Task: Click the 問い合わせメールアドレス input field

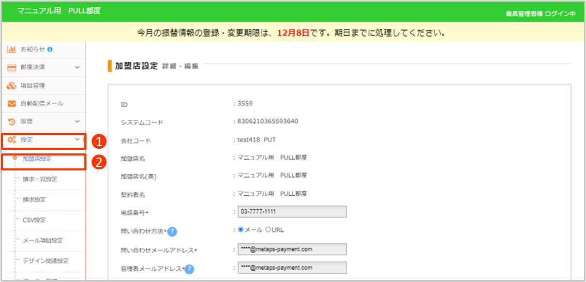Action: pos(292,249)
